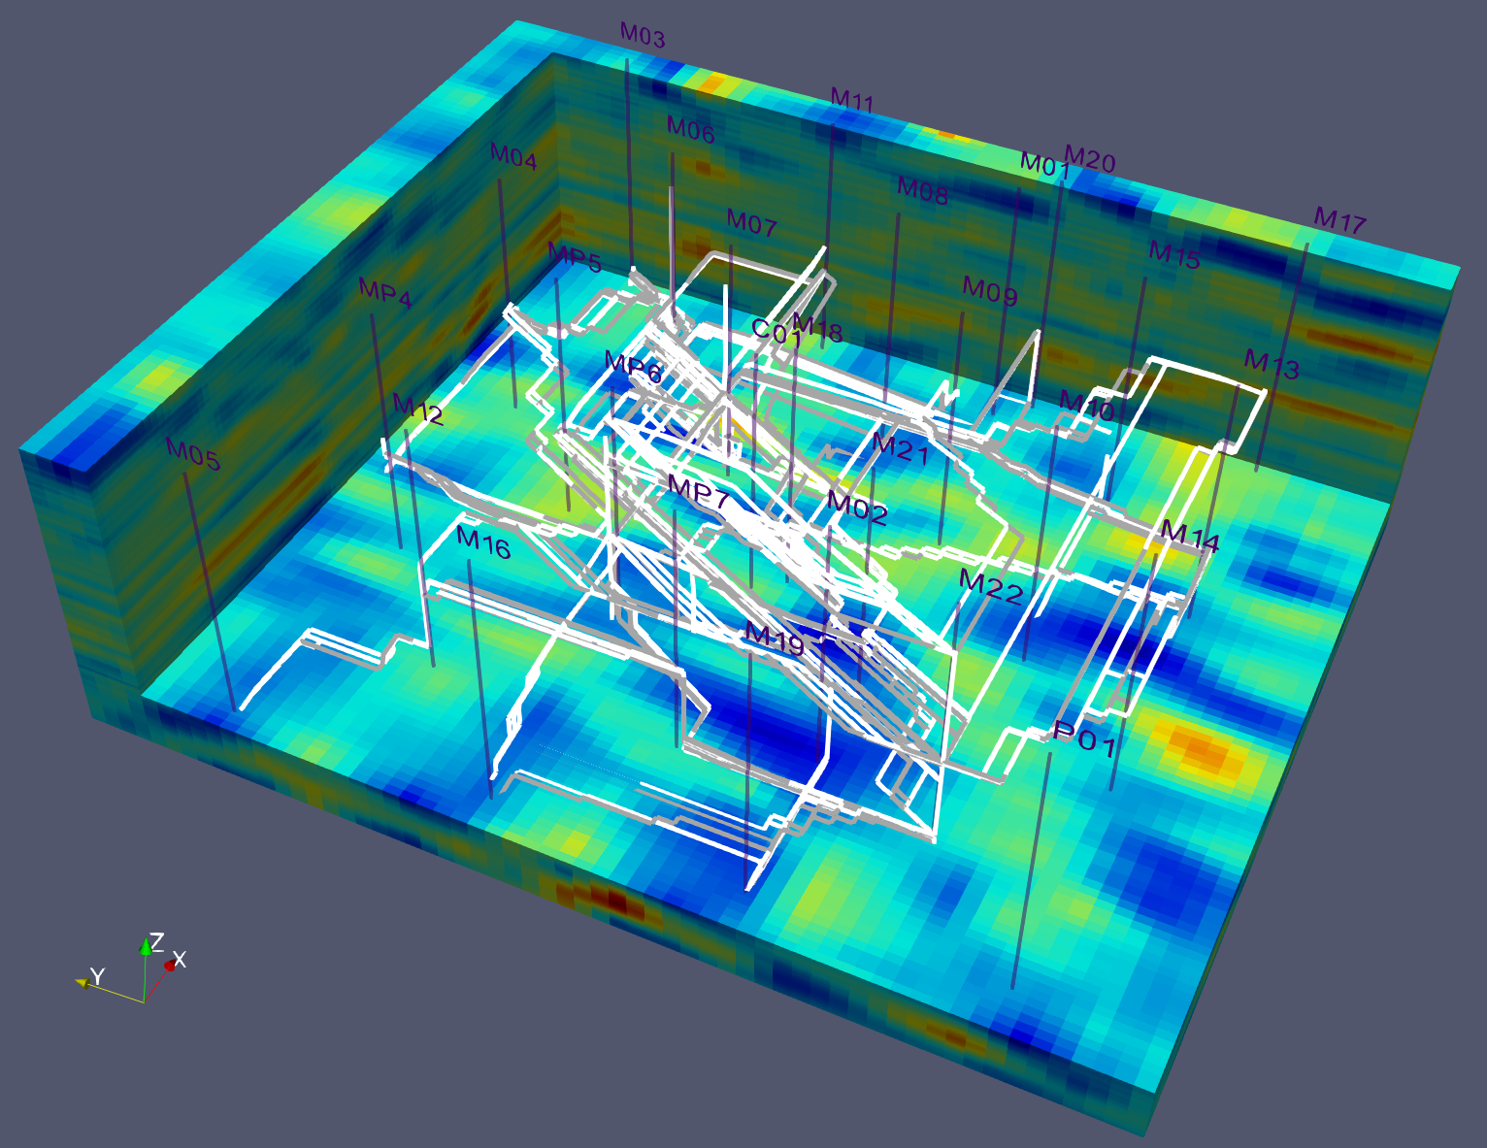The width and height of the screenshot is (1487, 1148).
Task: Click the green Z axis arrow
Action: [145, 944]
